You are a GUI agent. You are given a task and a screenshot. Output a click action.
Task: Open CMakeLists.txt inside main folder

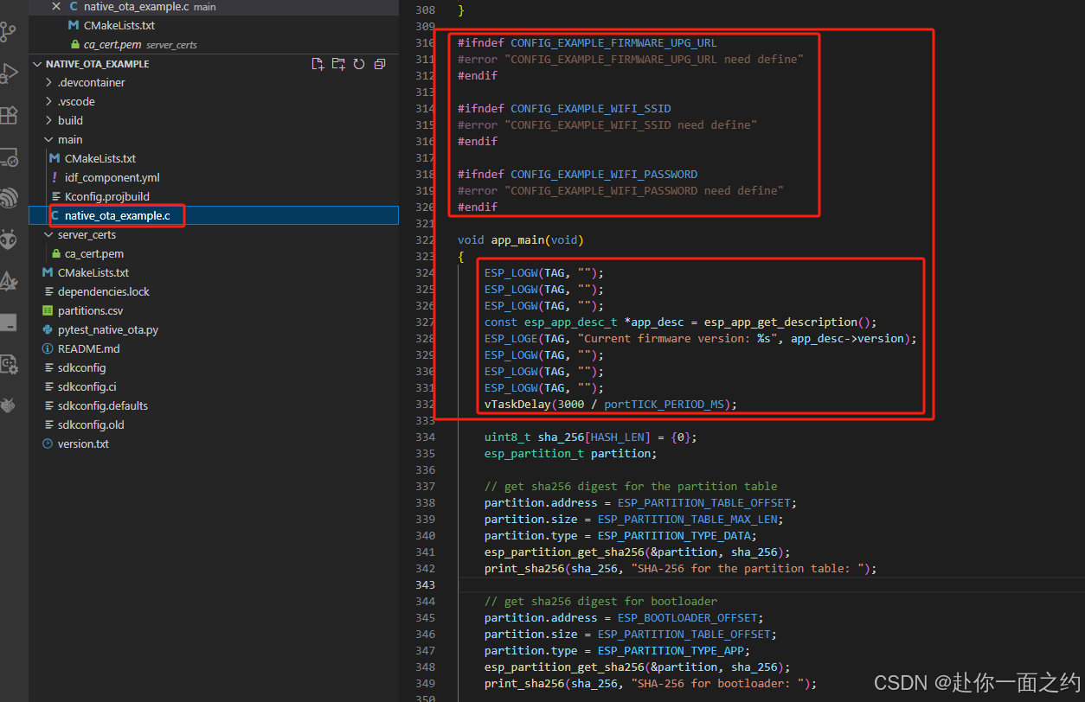click(x=100, y=159)
